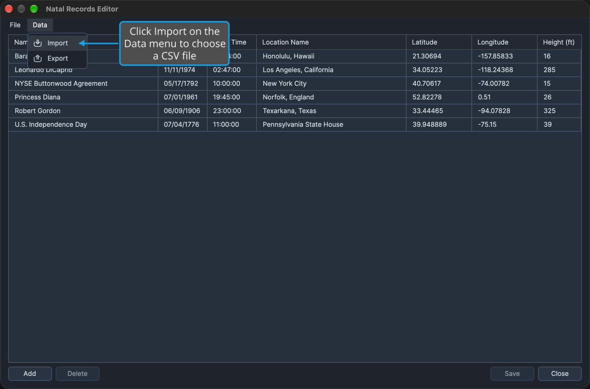Click the Norfolk, England location cell
Image resolution: width=590 pixels, height=389 pixels.
(x=331, y=97)
